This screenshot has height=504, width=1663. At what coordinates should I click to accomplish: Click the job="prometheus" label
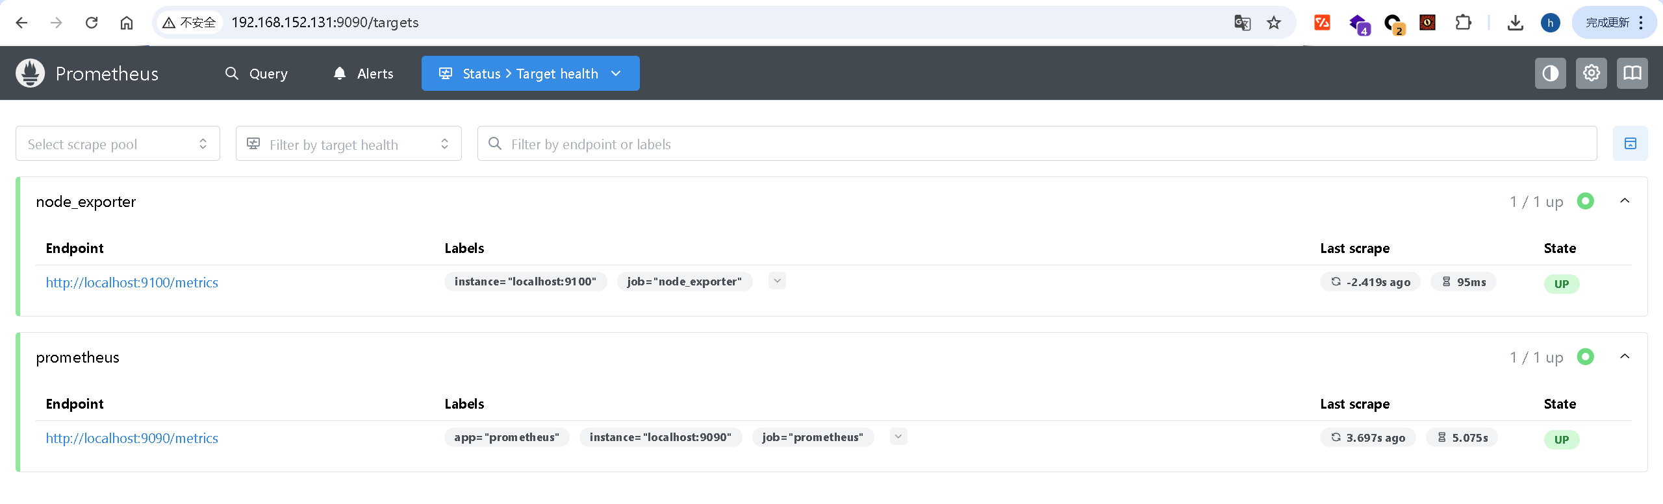(x=813, y=437)
